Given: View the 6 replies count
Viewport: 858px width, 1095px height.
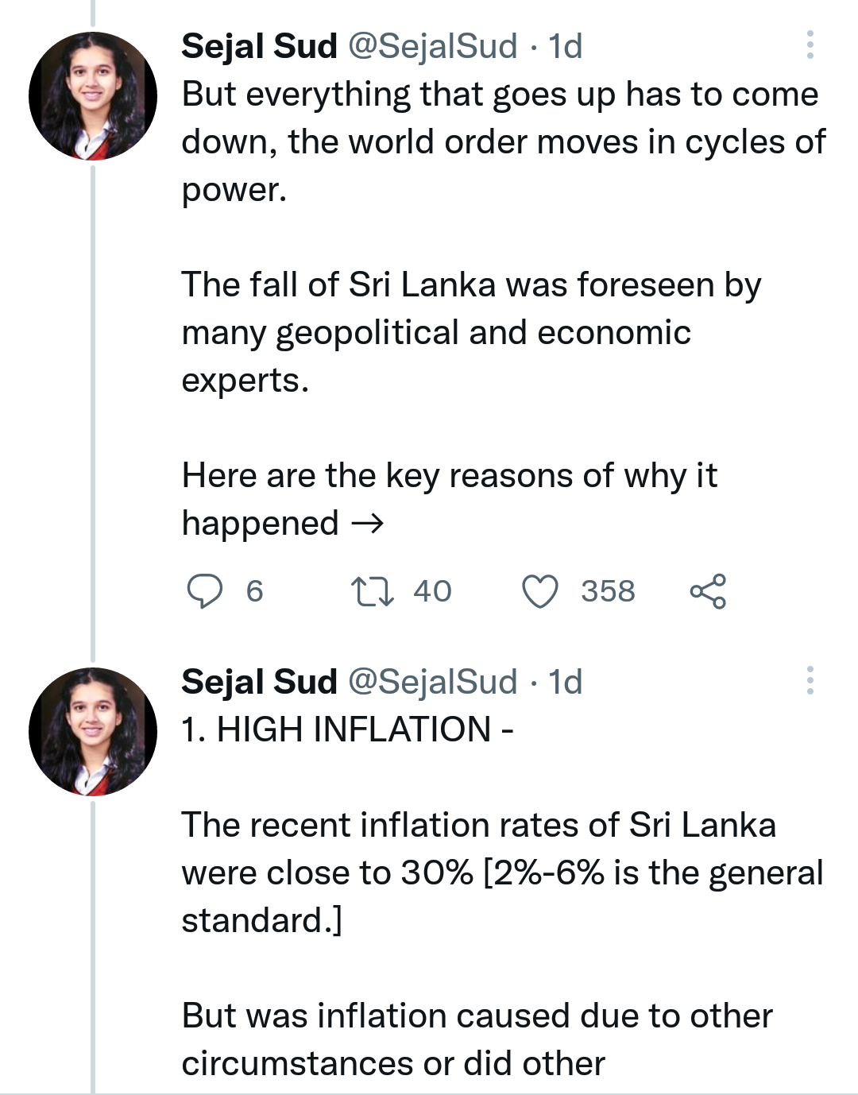Looking at the screenshot, I should [254, 591].
